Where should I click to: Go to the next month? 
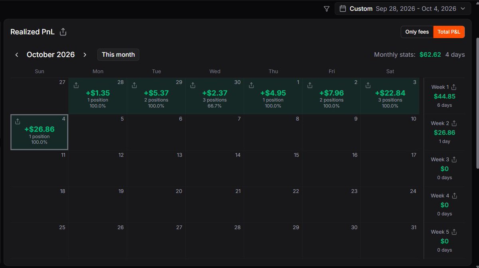pyautogui.click(x=85, y=55)
